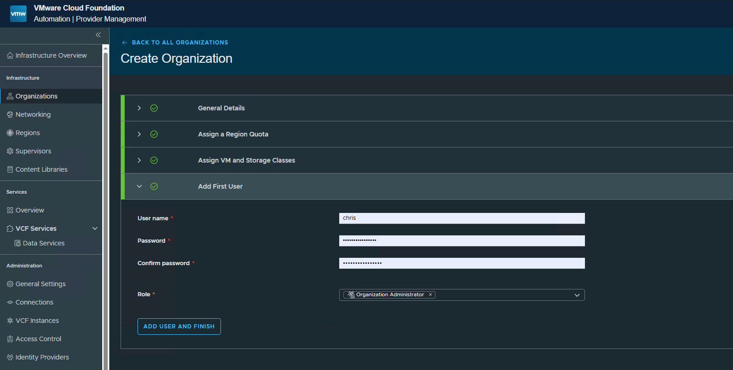
Task: Click the Assign a Region Quota title
Action: [x=233, y=134]
